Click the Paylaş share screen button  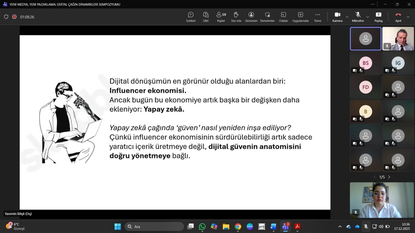(x=378, y=17)
